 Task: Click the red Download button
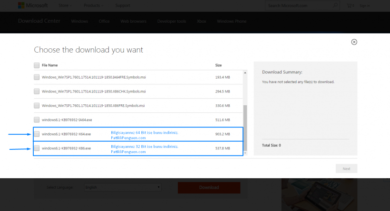point(209,187)
